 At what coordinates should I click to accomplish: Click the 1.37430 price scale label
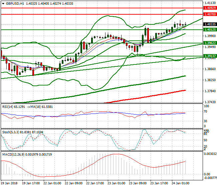(x=210, y=102)
